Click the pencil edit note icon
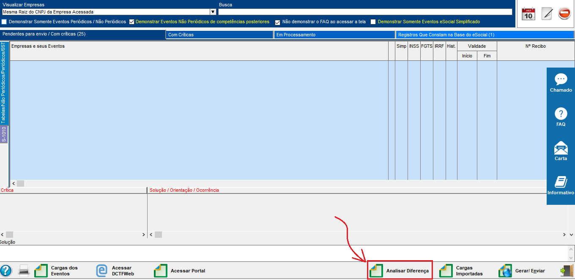 pos(547,14)
